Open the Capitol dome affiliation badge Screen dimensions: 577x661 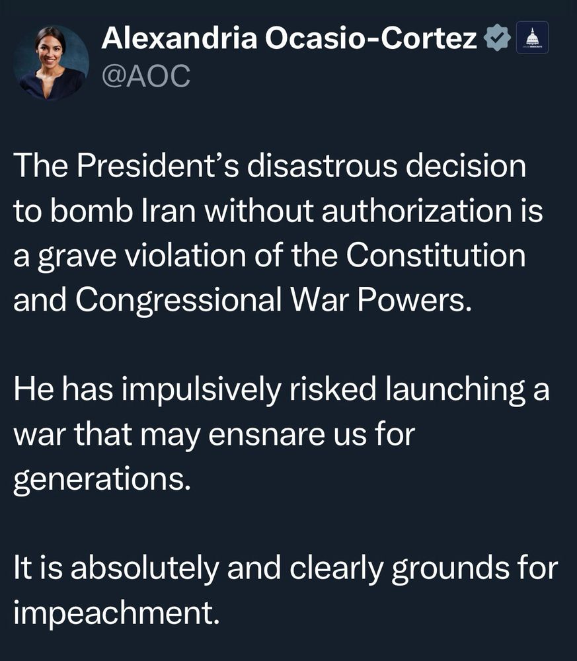[532, 38]
